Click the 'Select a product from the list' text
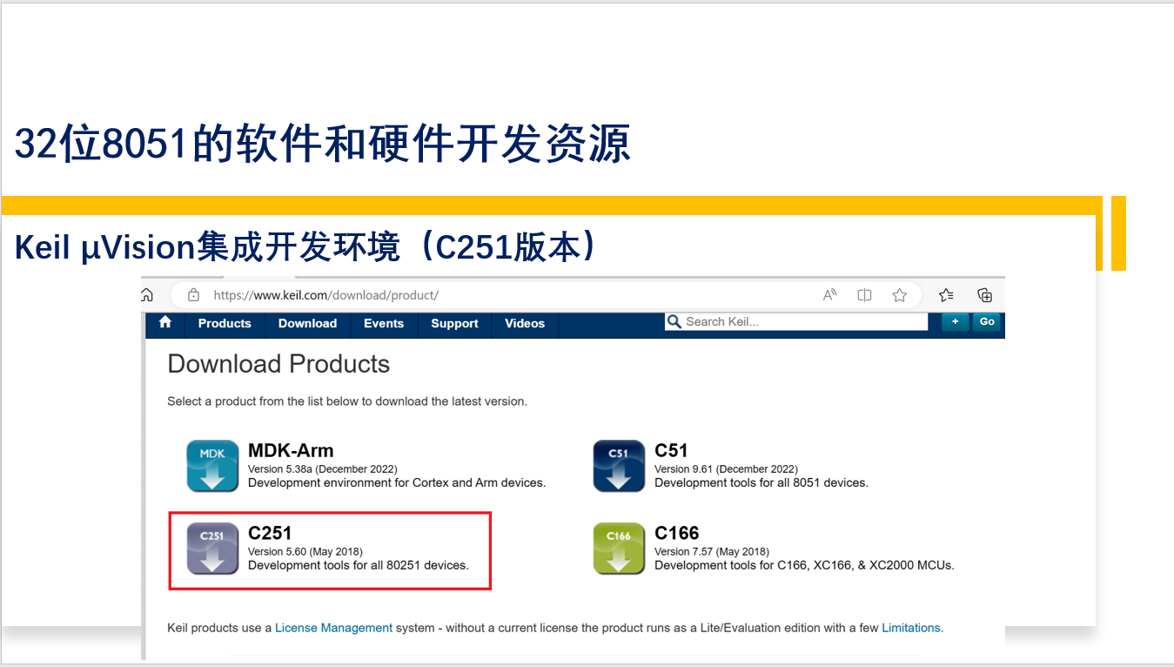 347,401
